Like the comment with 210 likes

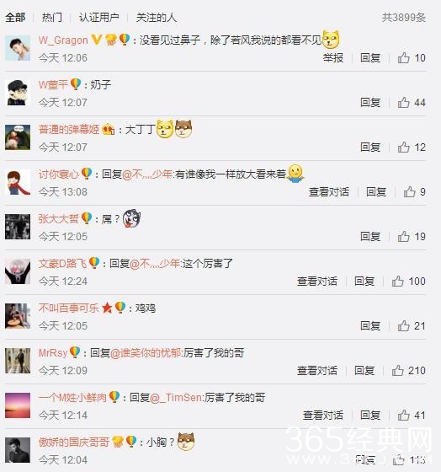[397, 370]
